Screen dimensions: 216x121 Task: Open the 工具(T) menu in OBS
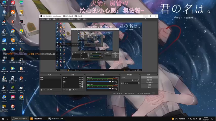(x=79, y=19)
